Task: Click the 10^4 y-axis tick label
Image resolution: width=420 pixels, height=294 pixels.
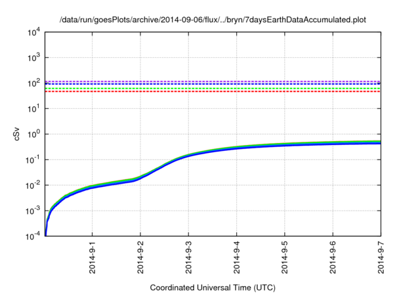Action: coord(33,33)
